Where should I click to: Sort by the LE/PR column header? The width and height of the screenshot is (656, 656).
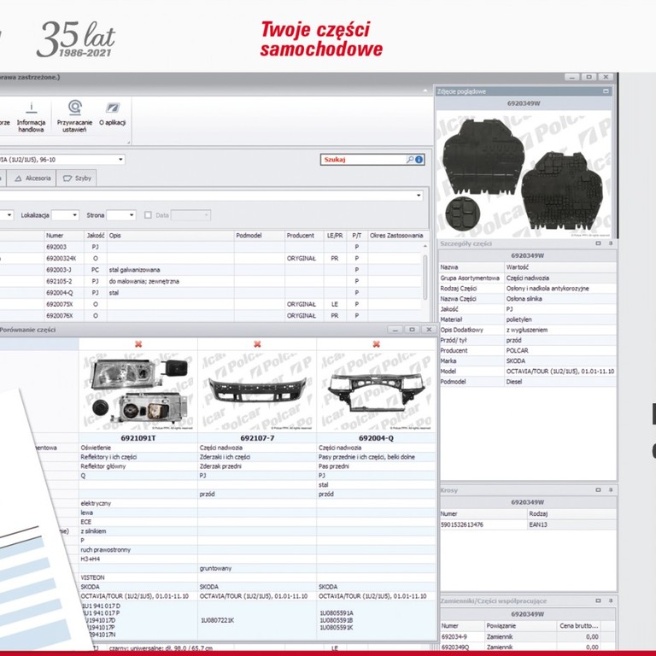pos(335,236)
